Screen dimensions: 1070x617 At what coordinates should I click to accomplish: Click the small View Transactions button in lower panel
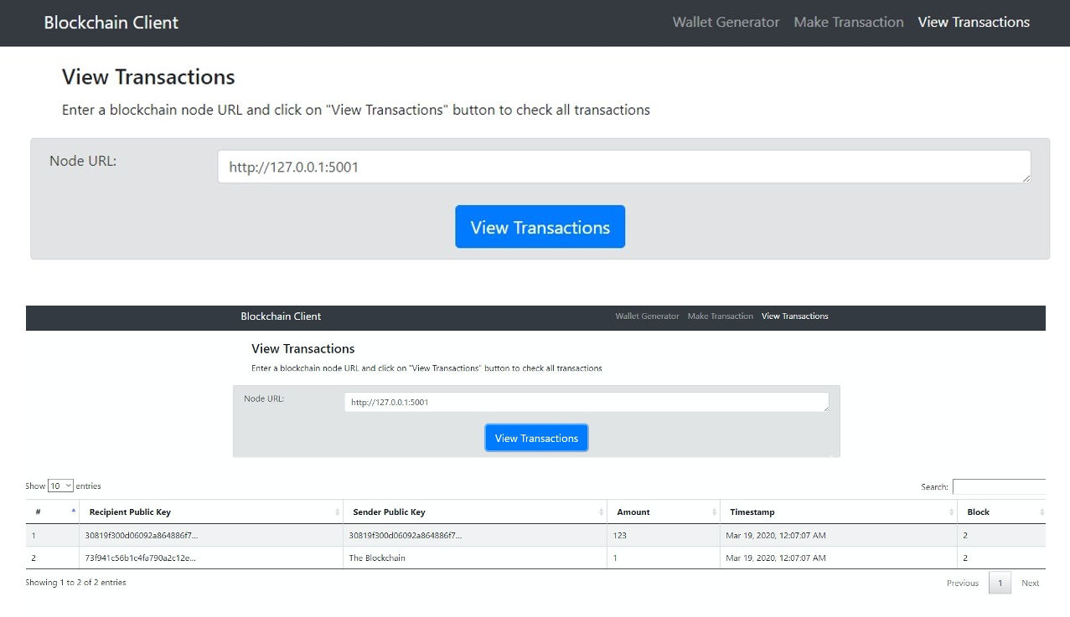[x=536, y=438]
